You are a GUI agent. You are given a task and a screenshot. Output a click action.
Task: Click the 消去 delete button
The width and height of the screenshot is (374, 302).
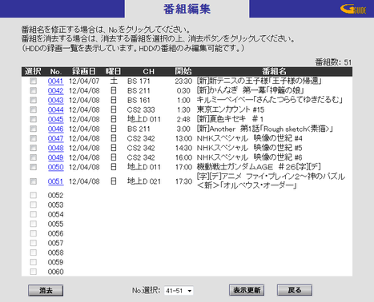(x=46, y=290)
